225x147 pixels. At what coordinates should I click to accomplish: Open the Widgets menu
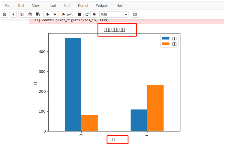coord(102,6)
